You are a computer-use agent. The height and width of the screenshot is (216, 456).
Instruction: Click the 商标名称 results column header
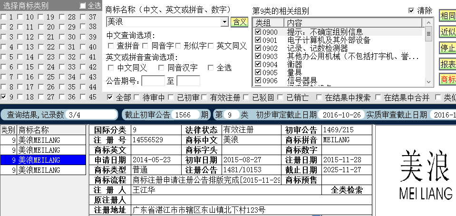tap(52, 130)
